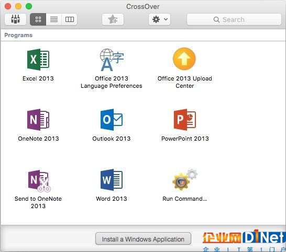The height and width of the screenshot is (252, 286).
Task: Select the PowerPoint 2013 label
Action: click(x=185, y=139)
